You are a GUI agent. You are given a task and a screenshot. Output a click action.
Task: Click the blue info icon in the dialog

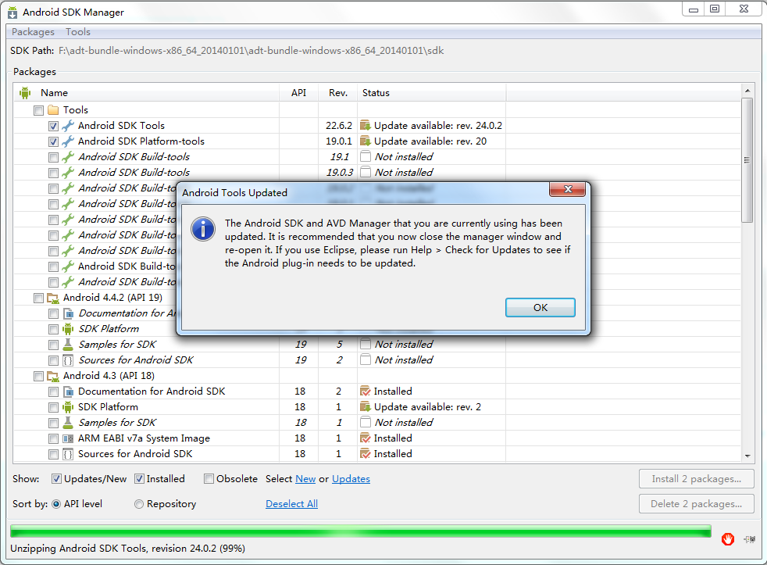[x=203, y=229]
